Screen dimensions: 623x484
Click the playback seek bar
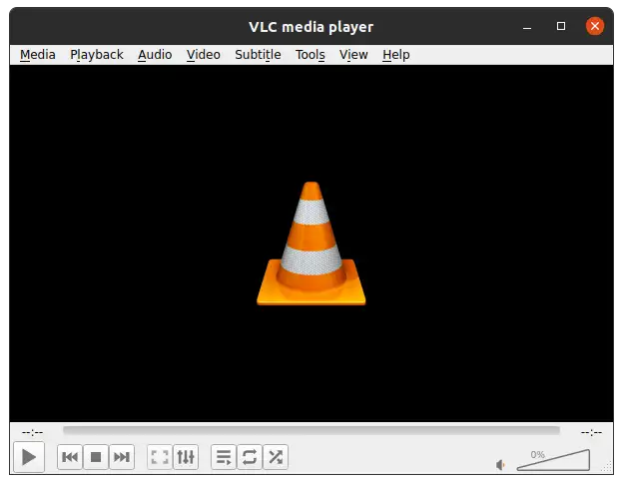click(x=311, y=430)
